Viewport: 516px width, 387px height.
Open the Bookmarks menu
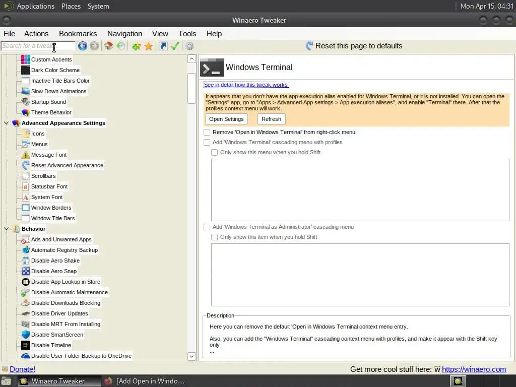[78, 34]
